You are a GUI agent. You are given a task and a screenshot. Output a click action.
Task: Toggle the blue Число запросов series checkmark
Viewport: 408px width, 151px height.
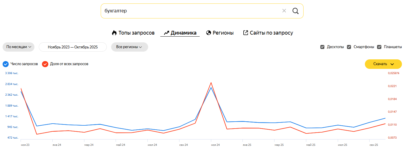pyautogui.click(x=5, y=64)
